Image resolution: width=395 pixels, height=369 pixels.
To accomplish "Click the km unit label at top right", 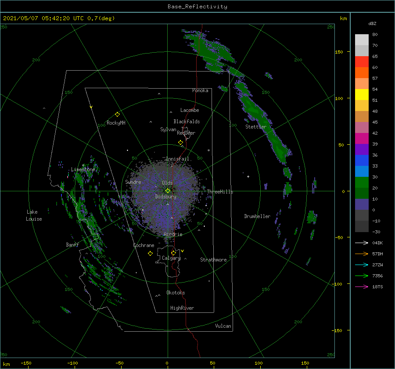I will coord(344,18).
